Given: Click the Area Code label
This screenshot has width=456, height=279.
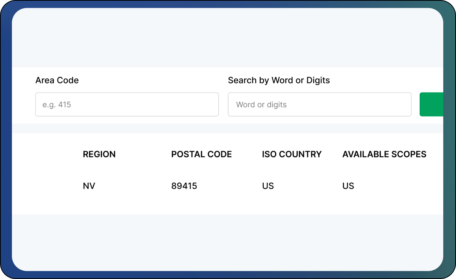Looking at the screenshot, I should tap(57, 80).
